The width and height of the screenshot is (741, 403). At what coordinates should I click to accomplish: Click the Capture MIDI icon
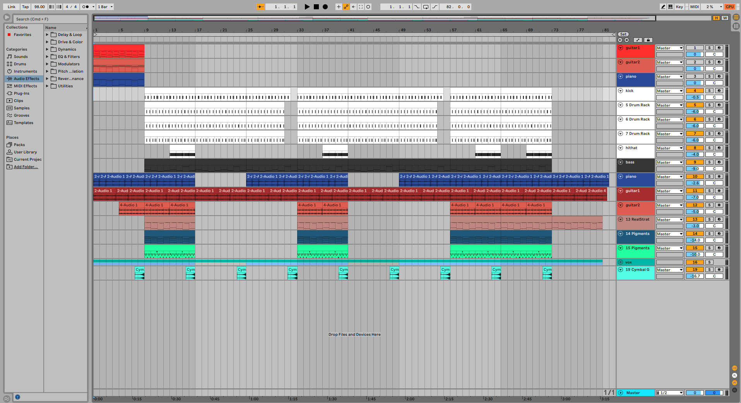(361, 7)
